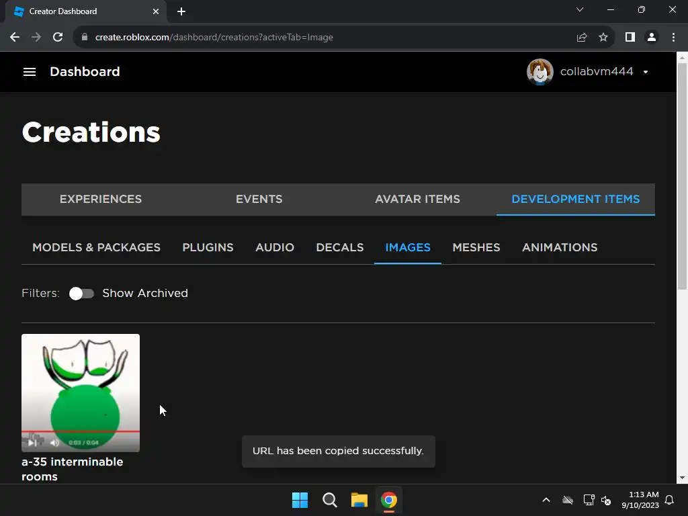
Task: Show hidden system tray icons
Action: (x=546, y=500)
